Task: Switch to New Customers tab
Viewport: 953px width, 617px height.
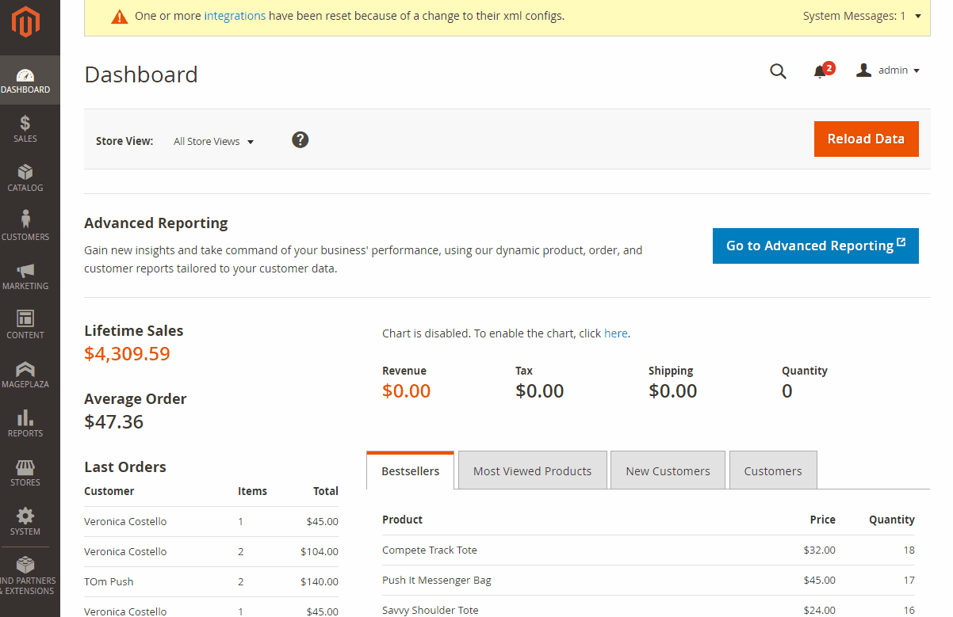Action: pos(668,471)
